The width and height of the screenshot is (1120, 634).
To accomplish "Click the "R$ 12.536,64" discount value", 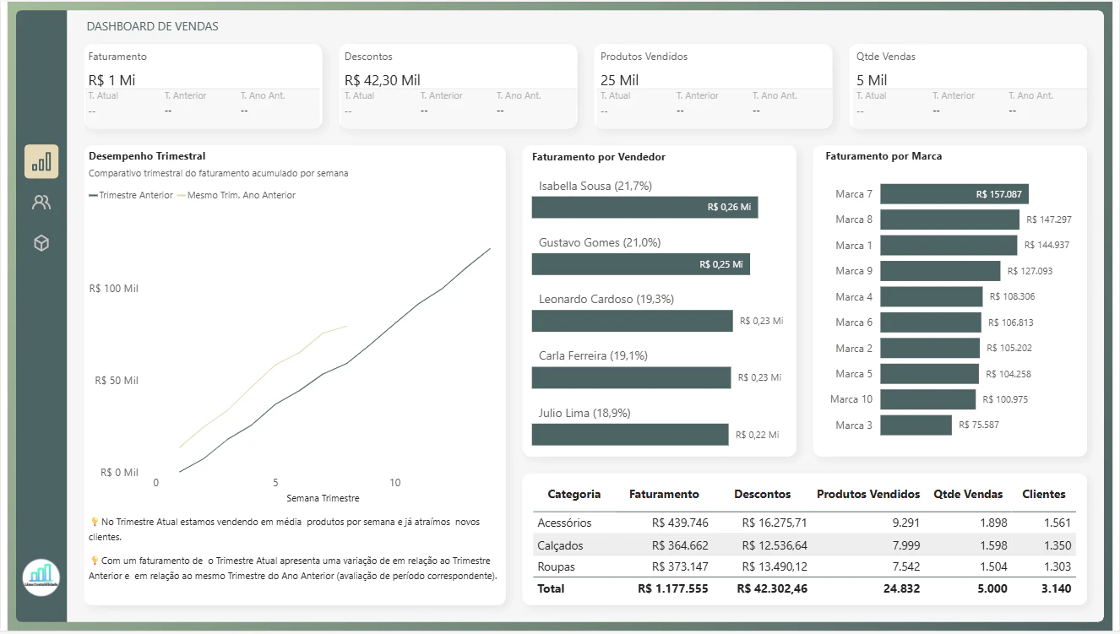I will click(775, 545).
